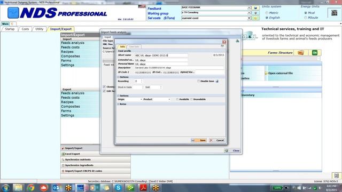
Task: Click Open external file folder icon
Action: (266, 74)
